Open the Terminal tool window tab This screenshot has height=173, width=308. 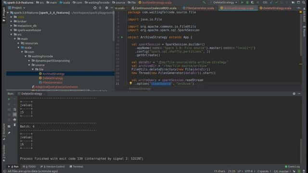click(x=76, y=167)
